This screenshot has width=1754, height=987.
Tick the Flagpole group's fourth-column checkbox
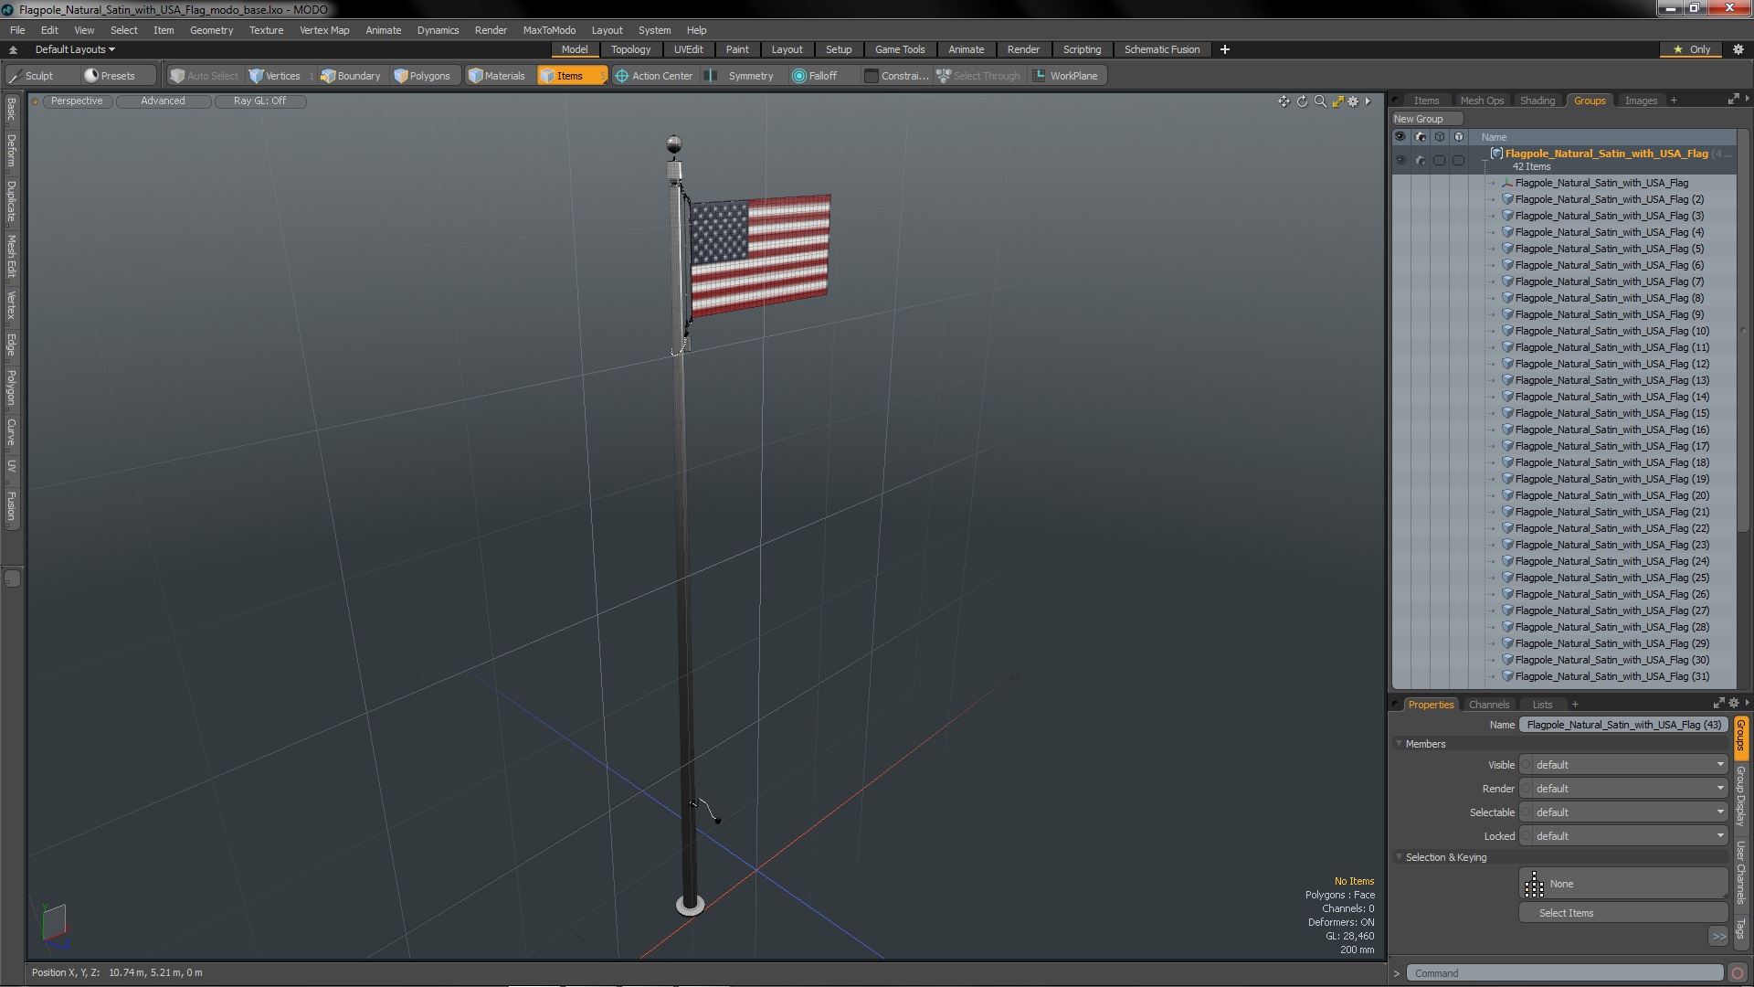[x=1459, y=160]
